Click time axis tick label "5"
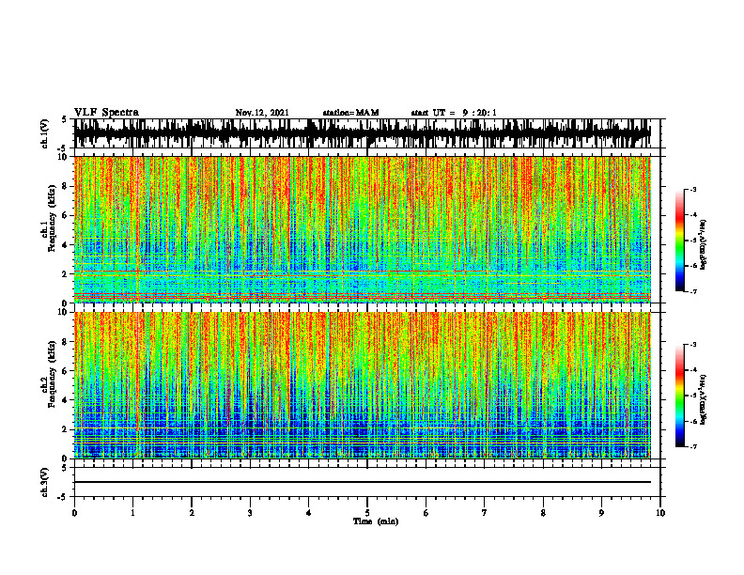 click(367, 513)
